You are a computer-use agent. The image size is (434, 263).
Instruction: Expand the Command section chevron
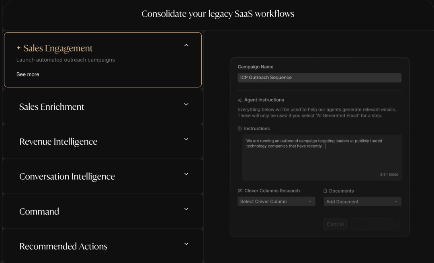(186, 209)
